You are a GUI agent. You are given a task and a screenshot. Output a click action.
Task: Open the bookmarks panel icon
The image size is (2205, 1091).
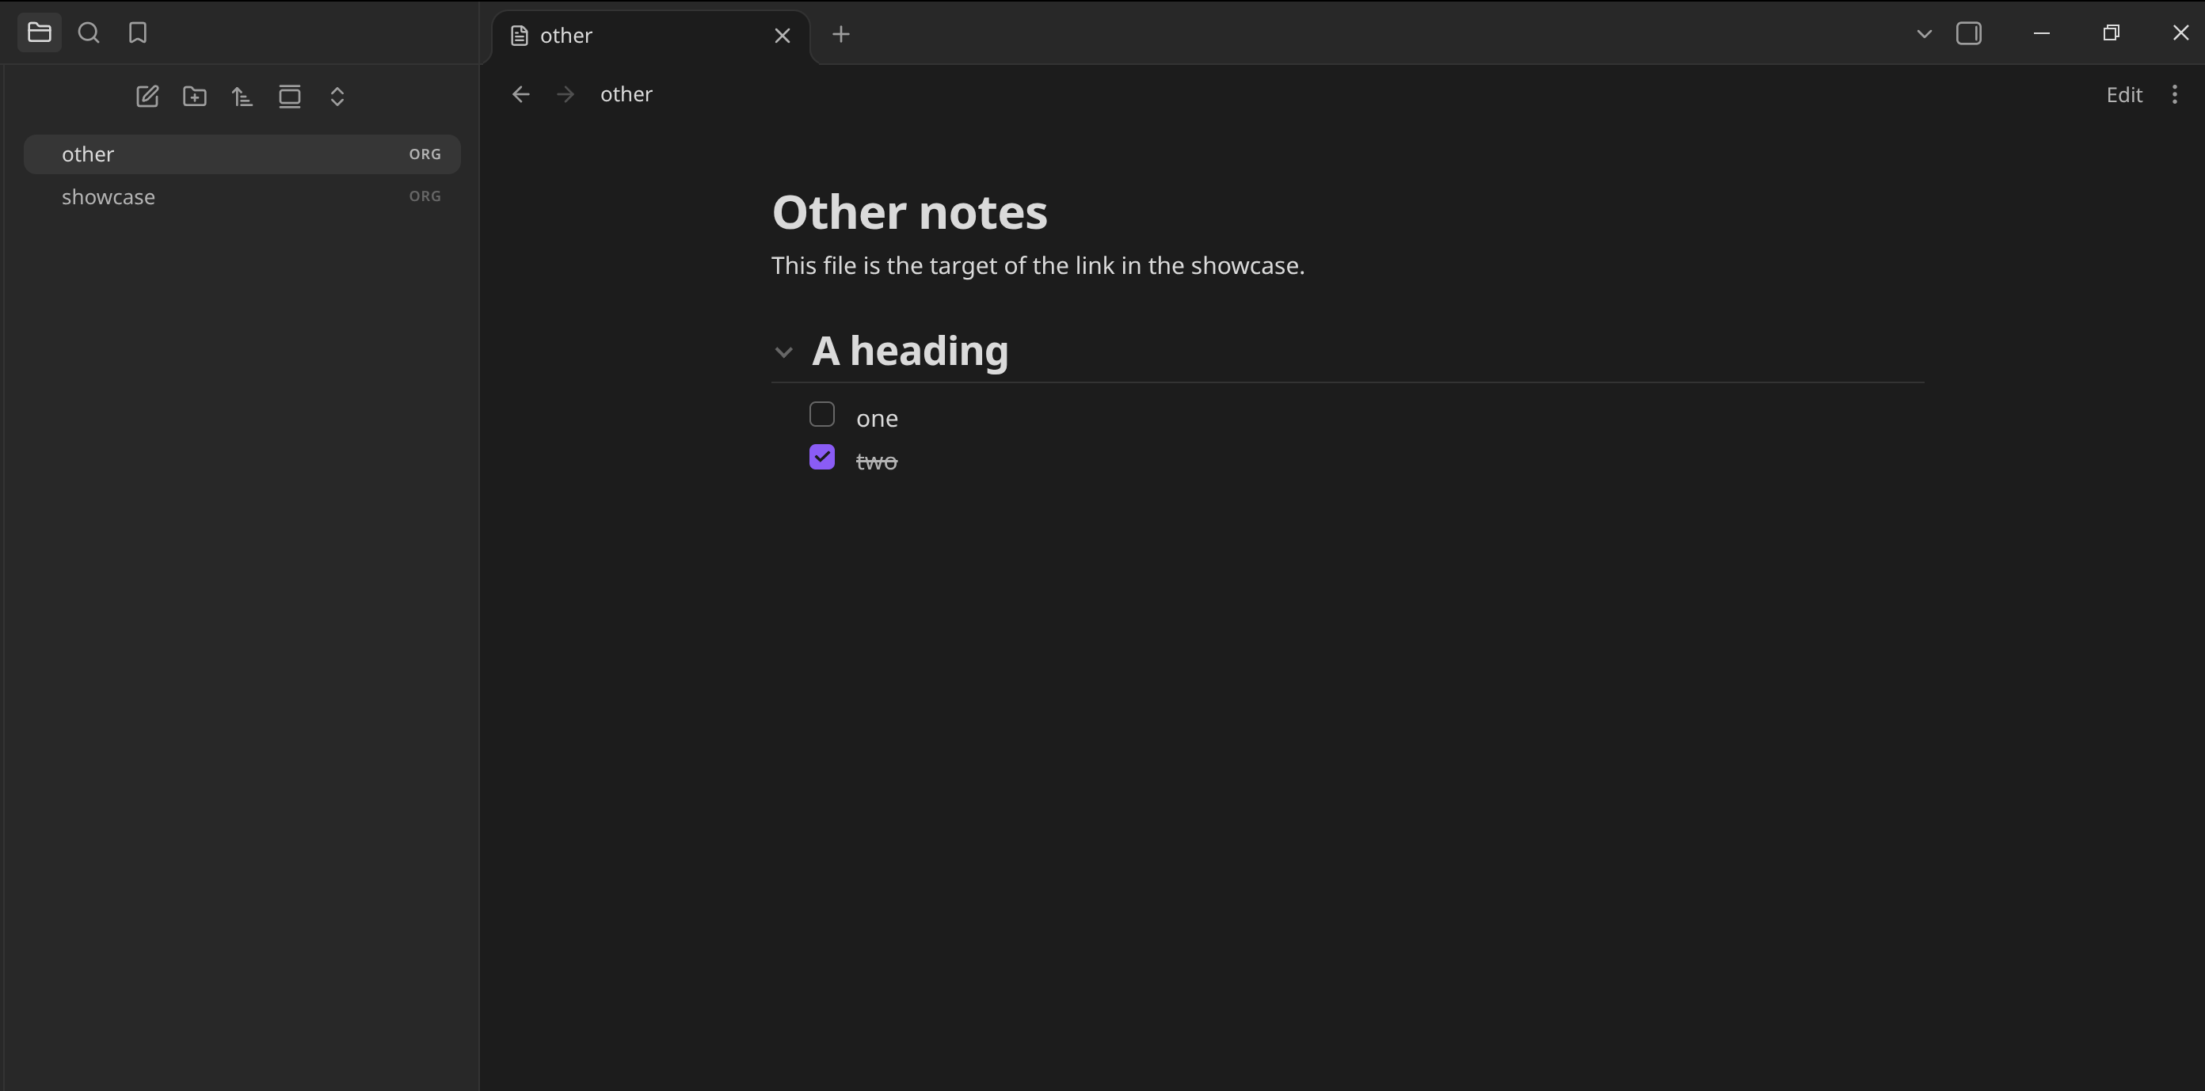(x=138, y=32)
